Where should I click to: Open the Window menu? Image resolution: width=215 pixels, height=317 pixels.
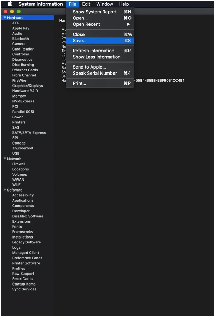pos(105,4)
